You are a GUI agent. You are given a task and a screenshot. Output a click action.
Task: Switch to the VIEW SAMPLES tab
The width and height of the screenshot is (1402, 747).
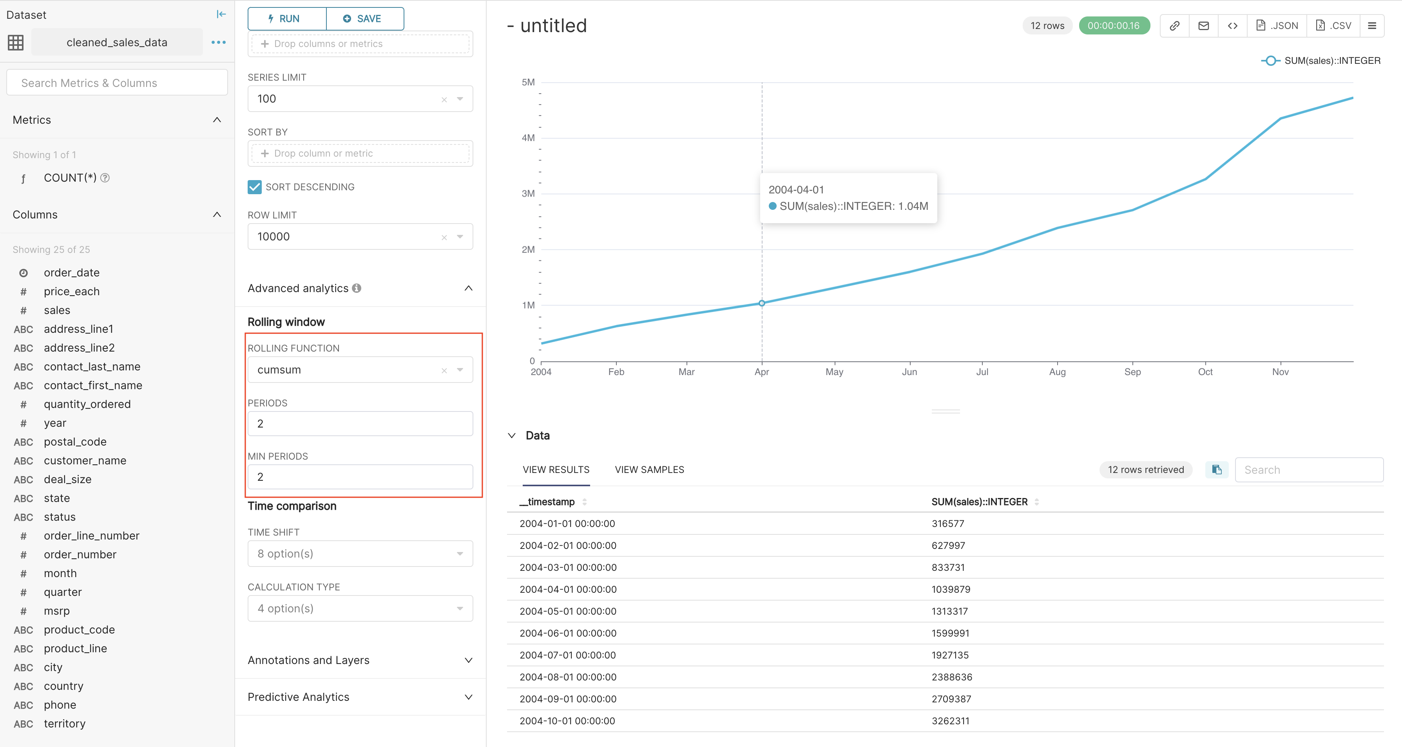pyautogui.click(x=649, y=470)
